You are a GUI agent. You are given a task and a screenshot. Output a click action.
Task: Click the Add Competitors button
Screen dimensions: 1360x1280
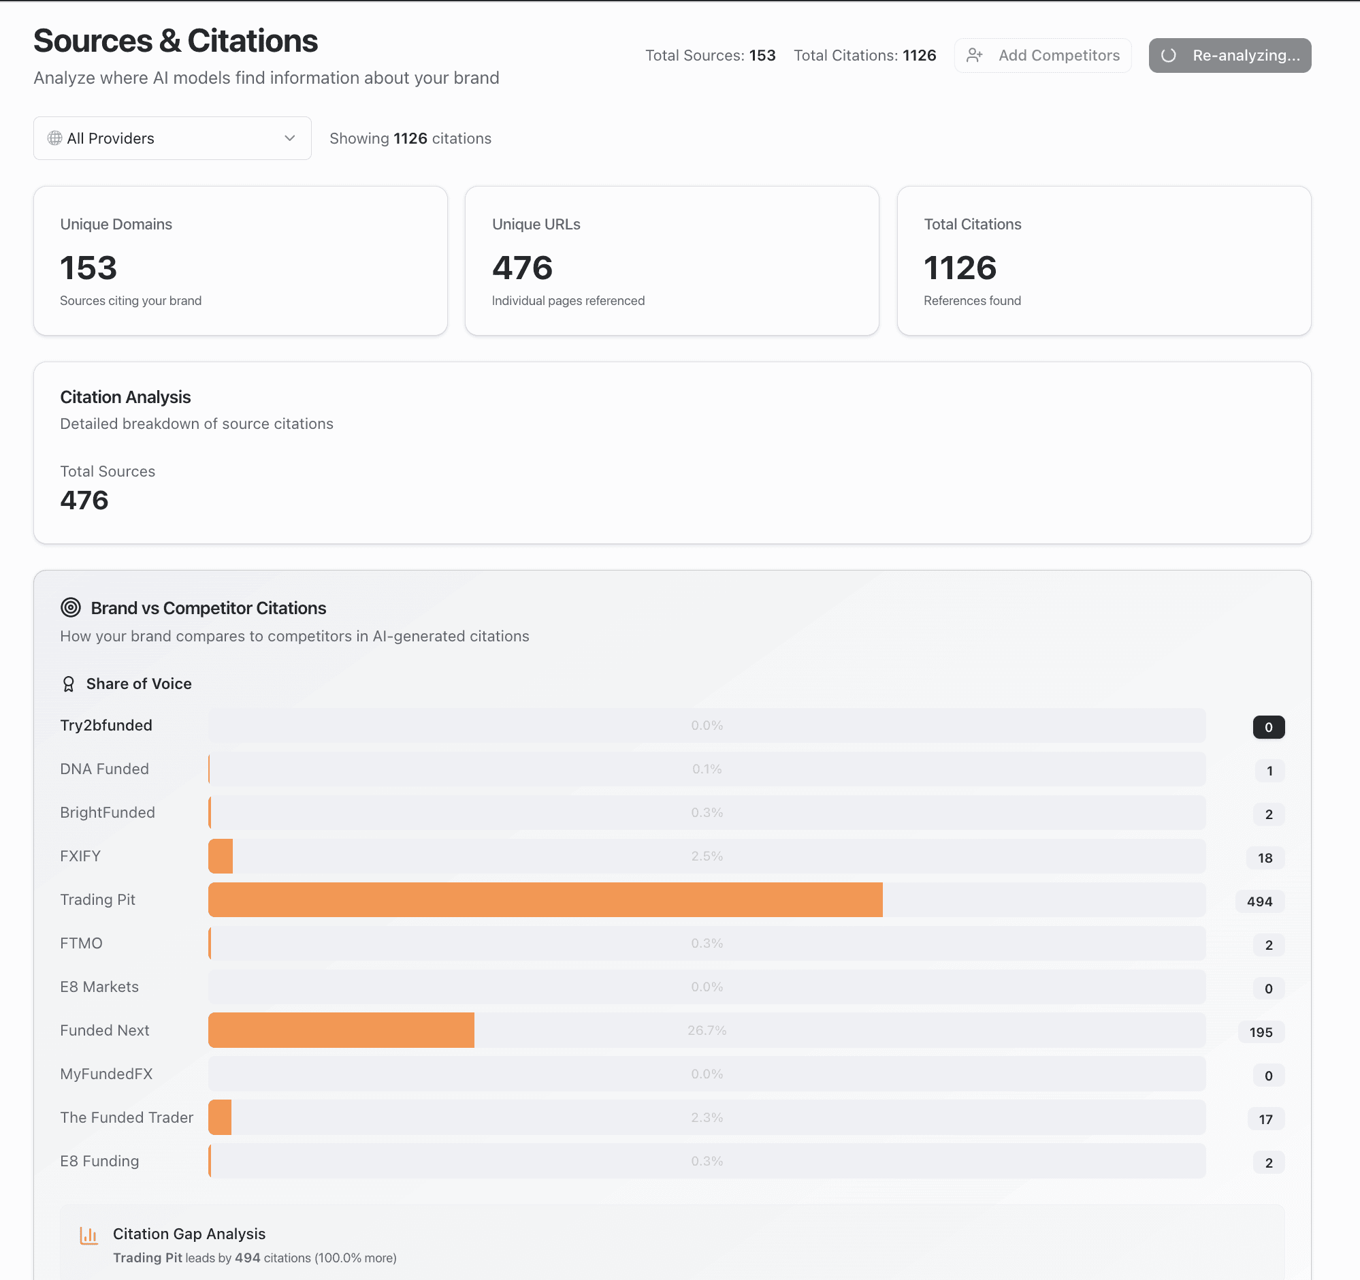coord(1042,55)
